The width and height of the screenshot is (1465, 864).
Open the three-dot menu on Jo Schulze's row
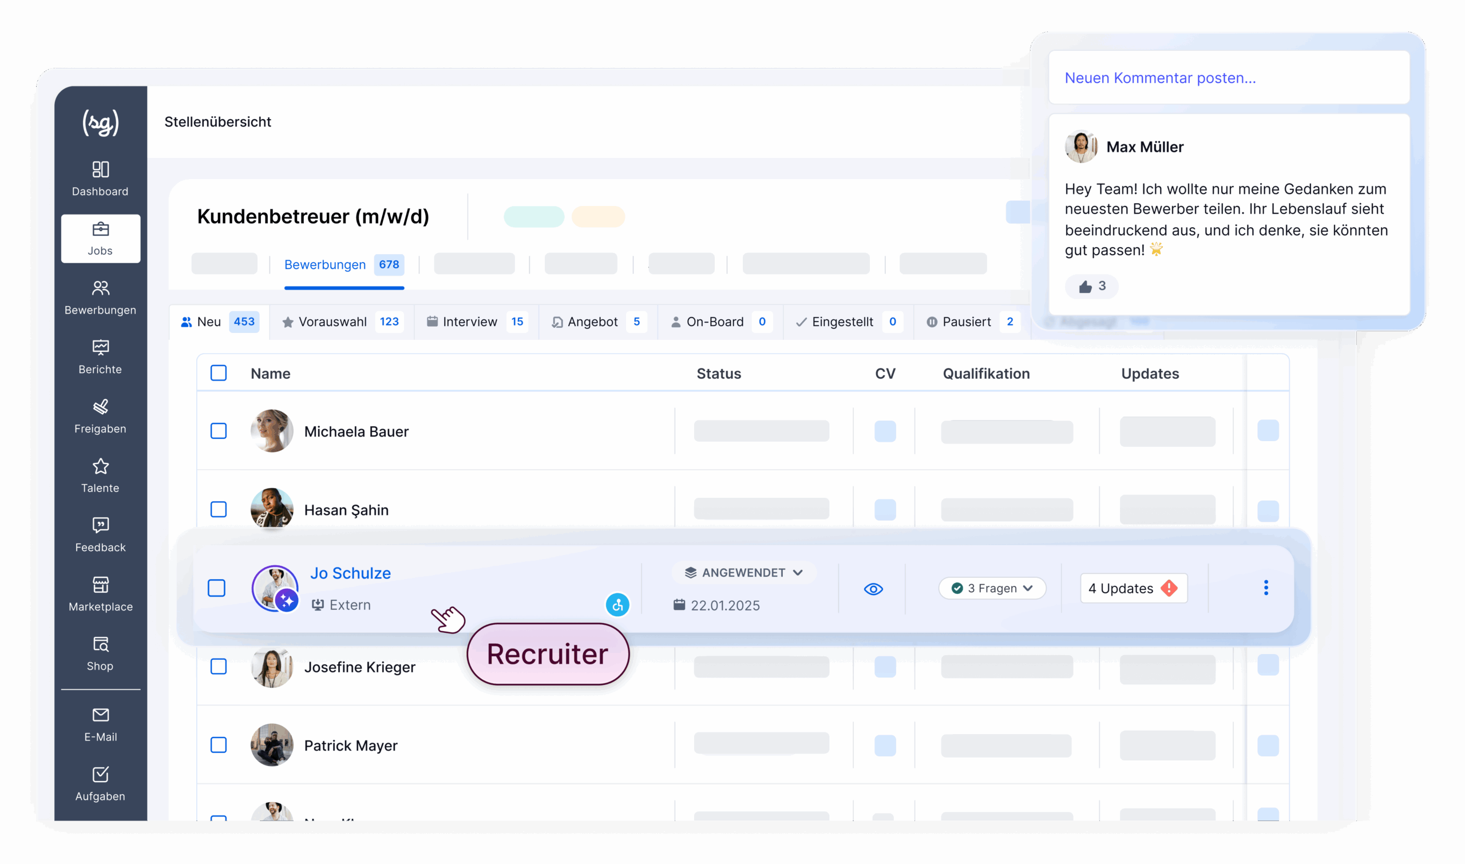[x=1266, y=588]
